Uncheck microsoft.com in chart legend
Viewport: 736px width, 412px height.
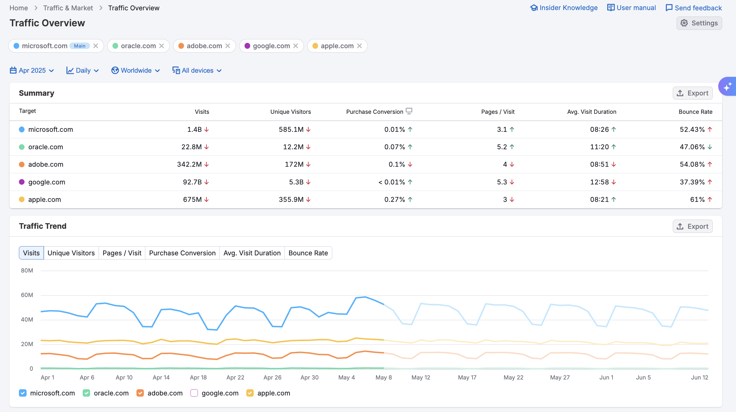[23, 393]
